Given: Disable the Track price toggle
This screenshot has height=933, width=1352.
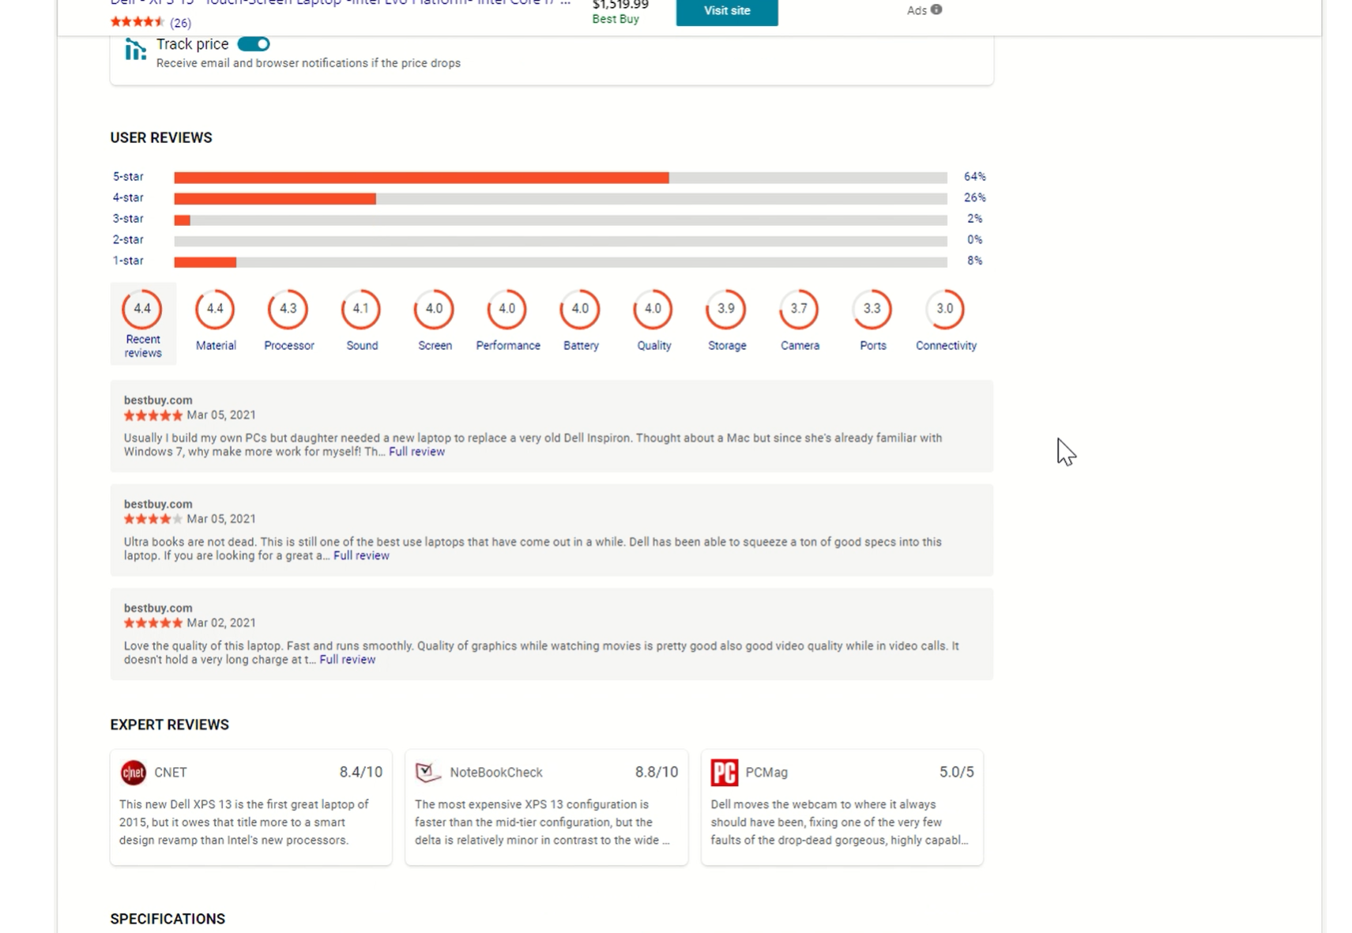Looking at the screenshot, I should [x=253, y=44].
